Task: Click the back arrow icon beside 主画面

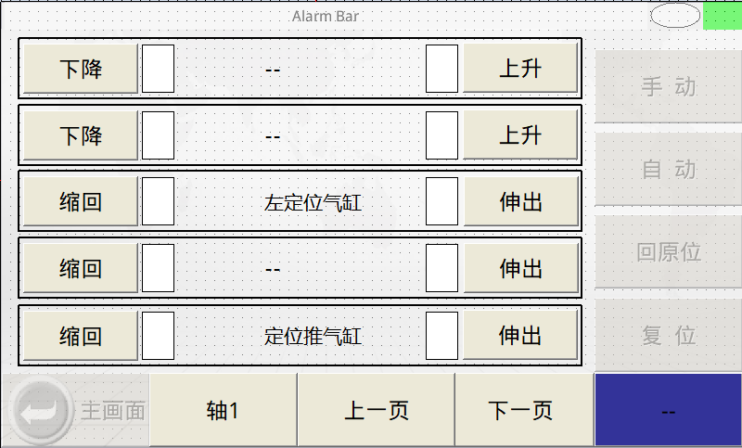Action: click(39, 410)
